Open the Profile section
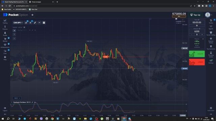The height and width of the screenshot is (121, 216). point(5,34)
